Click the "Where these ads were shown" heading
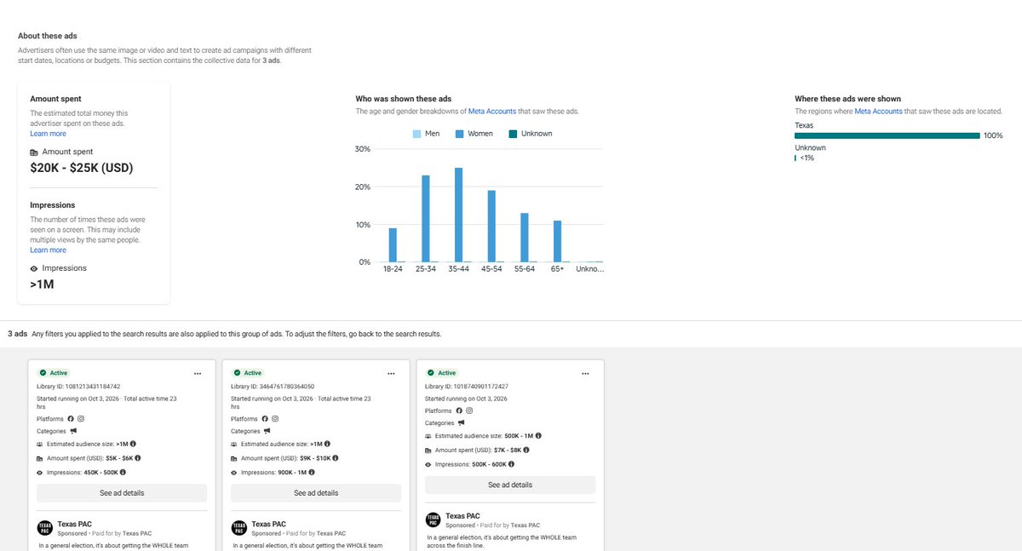 tap(847, 99)
